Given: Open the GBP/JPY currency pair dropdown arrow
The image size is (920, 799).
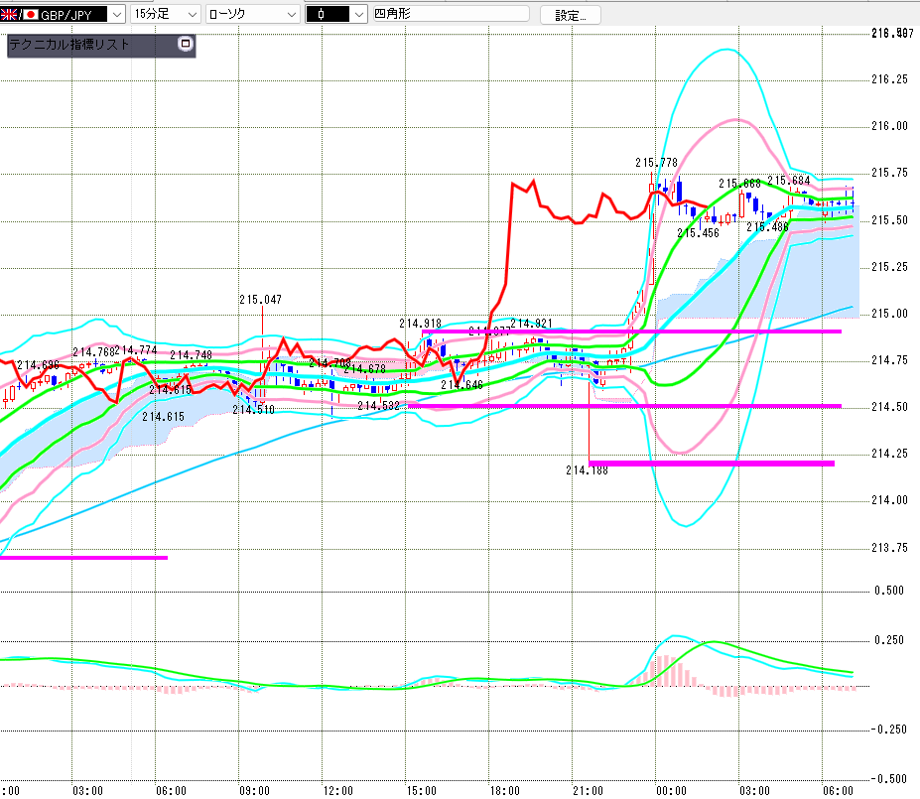Looking at the screenshot, I should coord(117,15).
